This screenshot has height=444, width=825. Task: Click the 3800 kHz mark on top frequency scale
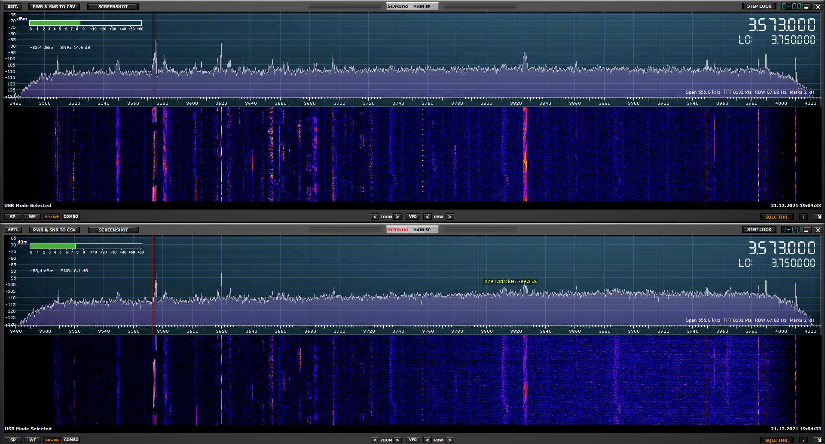click(x=486, y=103)
